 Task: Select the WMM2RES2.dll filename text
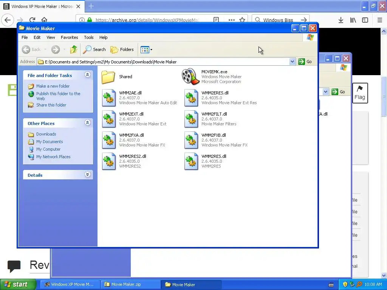point(133,156)
